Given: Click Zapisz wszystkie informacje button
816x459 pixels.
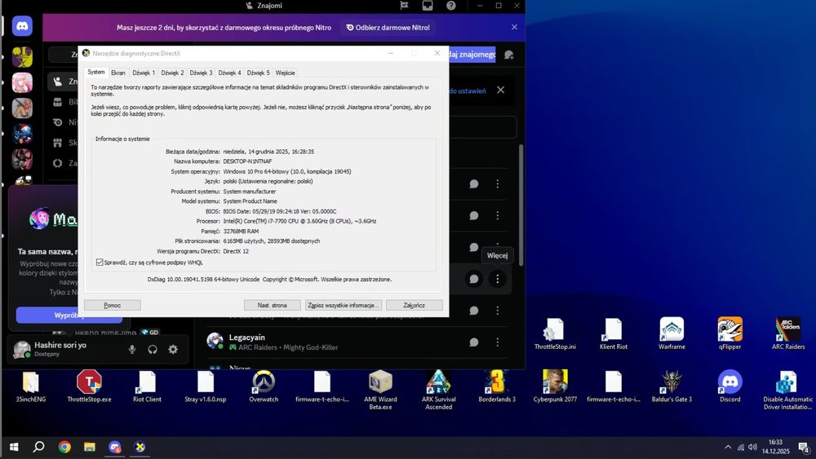Looking at the screenshot, I should tap(344, 305).
